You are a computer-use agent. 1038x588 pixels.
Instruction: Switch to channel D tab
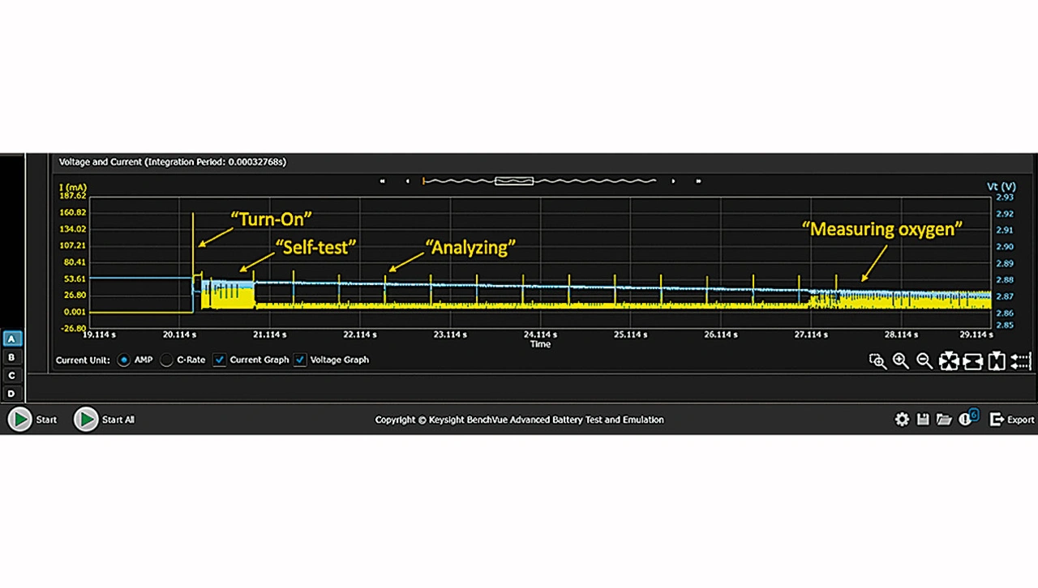click(x=11, y=394)
